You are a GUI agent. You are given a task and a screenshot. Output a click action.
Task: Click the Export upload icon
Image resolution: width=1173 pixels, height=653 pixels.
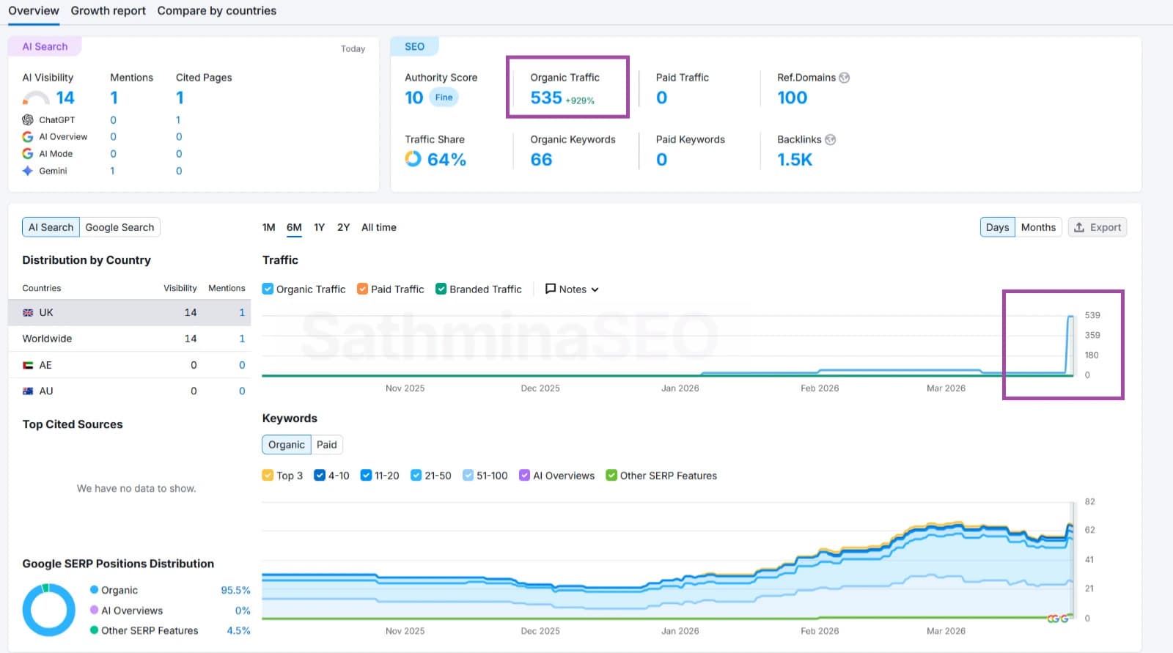click(1079, 228)
